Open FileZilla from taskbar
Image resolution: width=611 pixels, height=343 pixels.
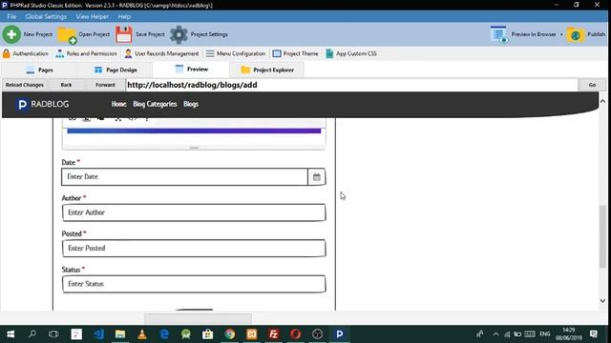(274, 334)
